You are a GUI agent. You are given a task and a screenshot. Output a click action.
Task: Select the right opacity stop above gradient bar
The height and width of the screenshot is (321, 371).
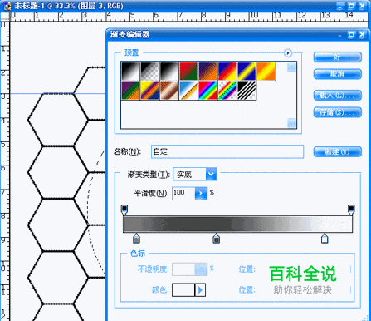coord(351,210)
